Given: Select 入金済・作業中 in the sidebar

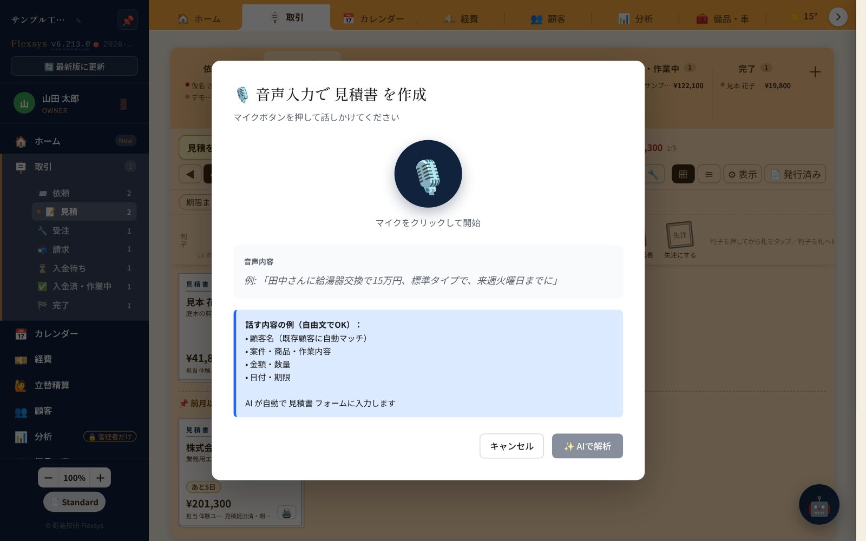Looking at the screenshot, I should tap(84, 287).
